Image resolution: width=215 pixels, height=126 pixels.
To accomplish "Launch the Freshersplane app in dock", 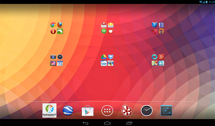I will 49,111.
